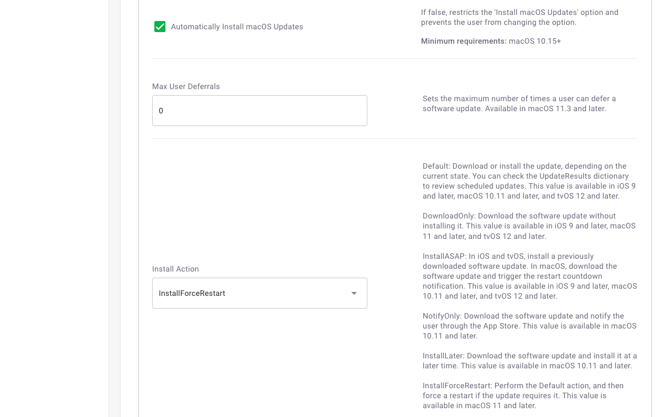Click 'Available in macOS 11.3 and later' text

pyautogui.click(x=545, y=108)
